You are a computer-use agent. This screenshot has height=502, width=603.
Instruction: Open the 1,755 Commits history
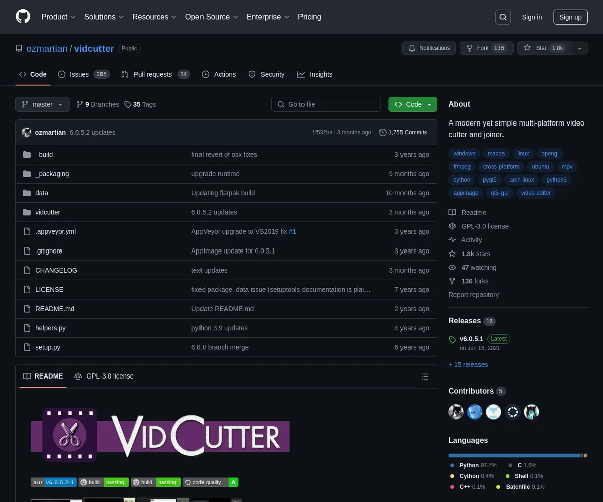point(403,133)
